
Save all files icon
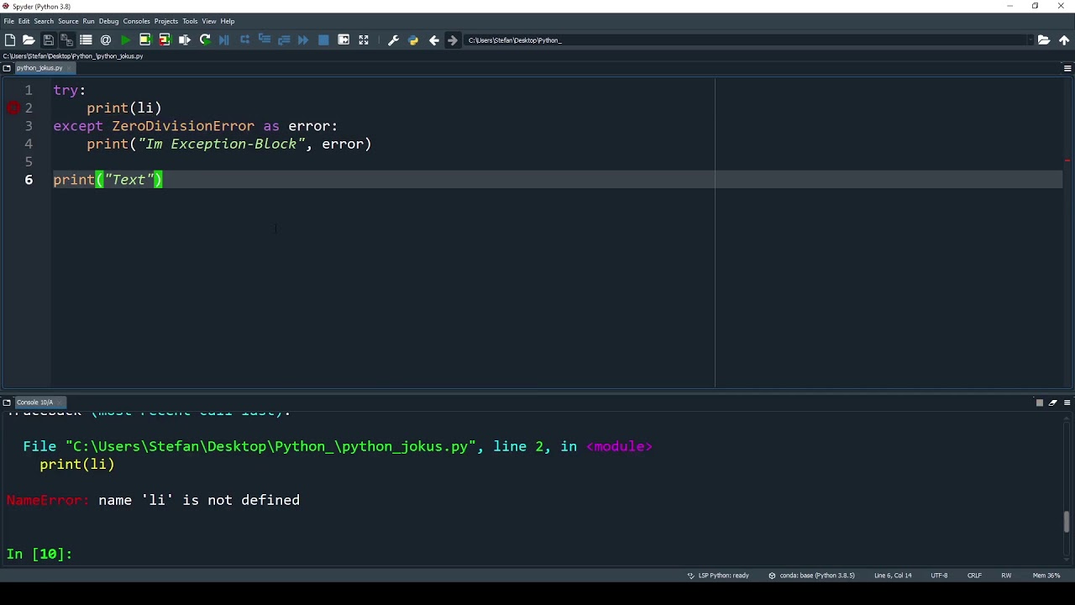67,39
